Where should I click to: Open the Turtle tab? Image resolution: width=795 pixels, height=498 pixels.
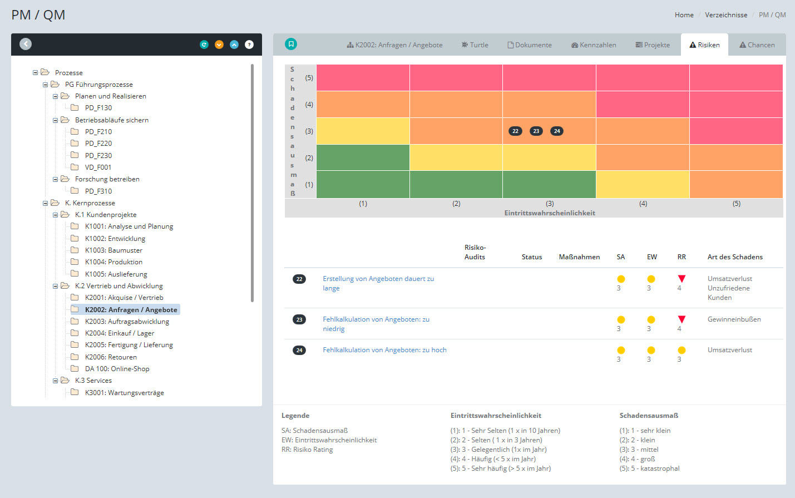pyautogui.click(x=475, y=45)
